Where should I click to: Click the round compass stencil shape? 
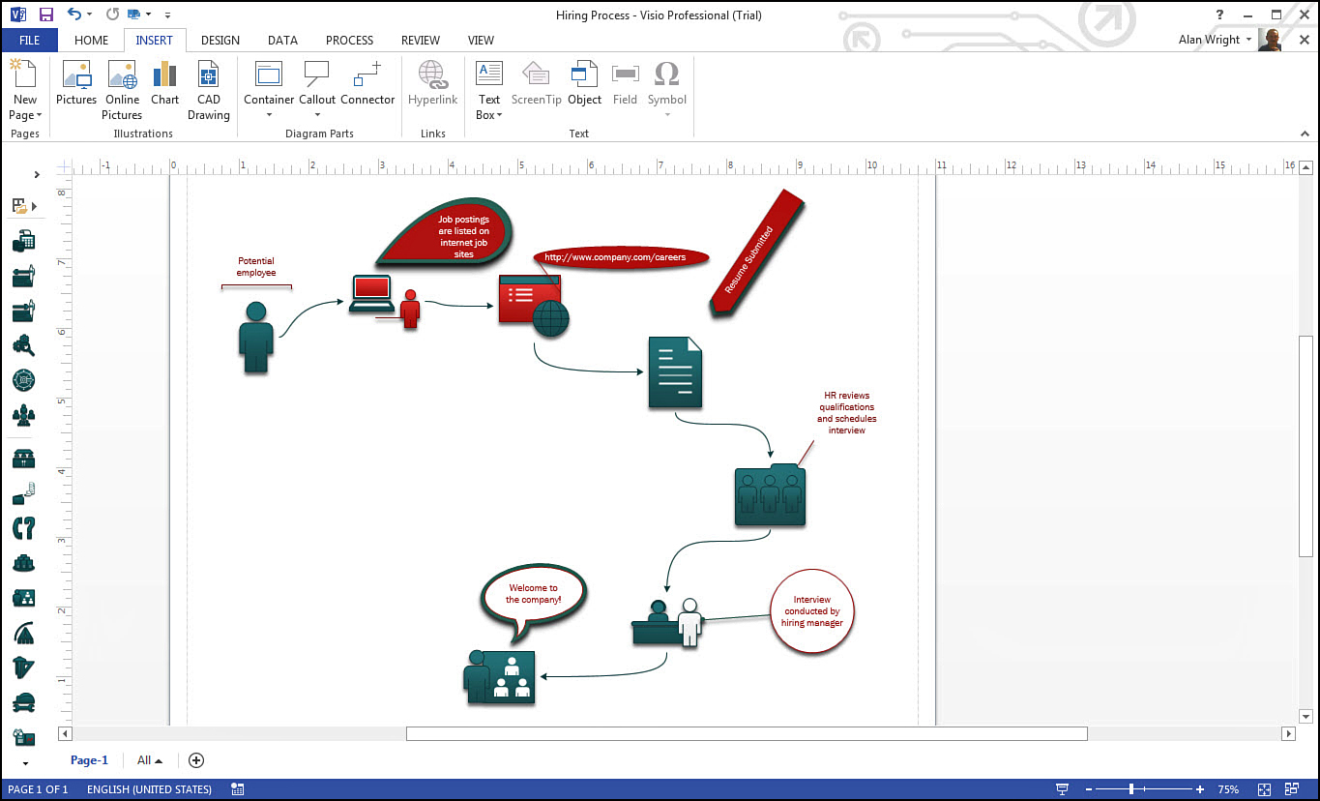[x=24, y=379]
